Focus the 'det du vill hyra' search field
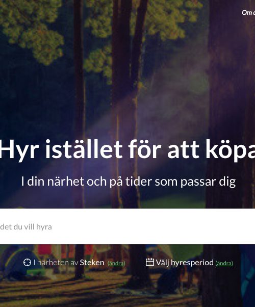The image size is (255, 307). 127,226
